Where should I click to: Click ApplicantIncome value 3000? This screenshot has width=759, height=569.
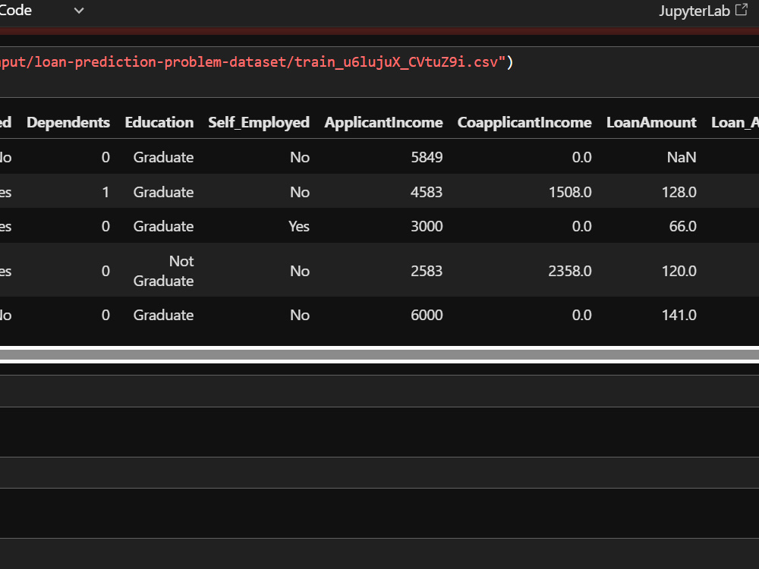427,226
